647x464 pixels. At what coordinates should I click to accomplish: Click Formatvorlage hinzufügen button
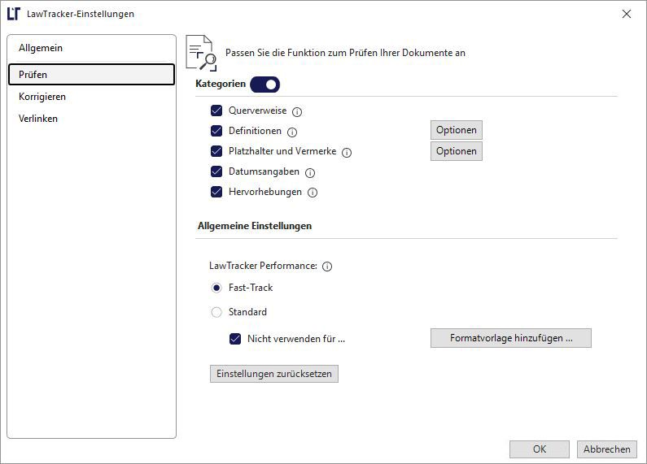[511, 338]
